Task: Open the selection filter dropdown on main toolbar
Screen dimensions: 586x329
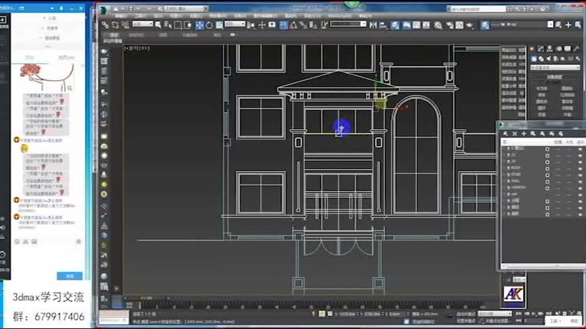Action: pos(142,25)
